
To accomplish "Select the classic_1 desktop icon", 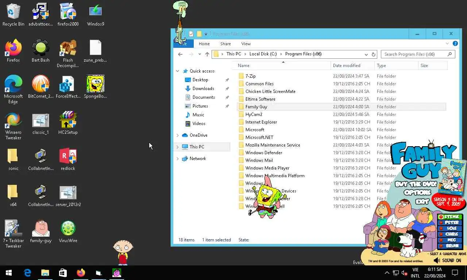I will coord(40,123).
